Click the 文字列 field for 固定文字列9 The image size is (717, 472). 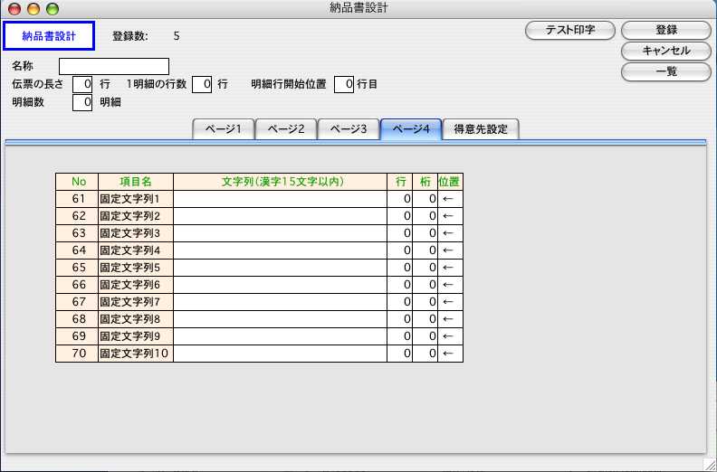click(x=281, y=336)
